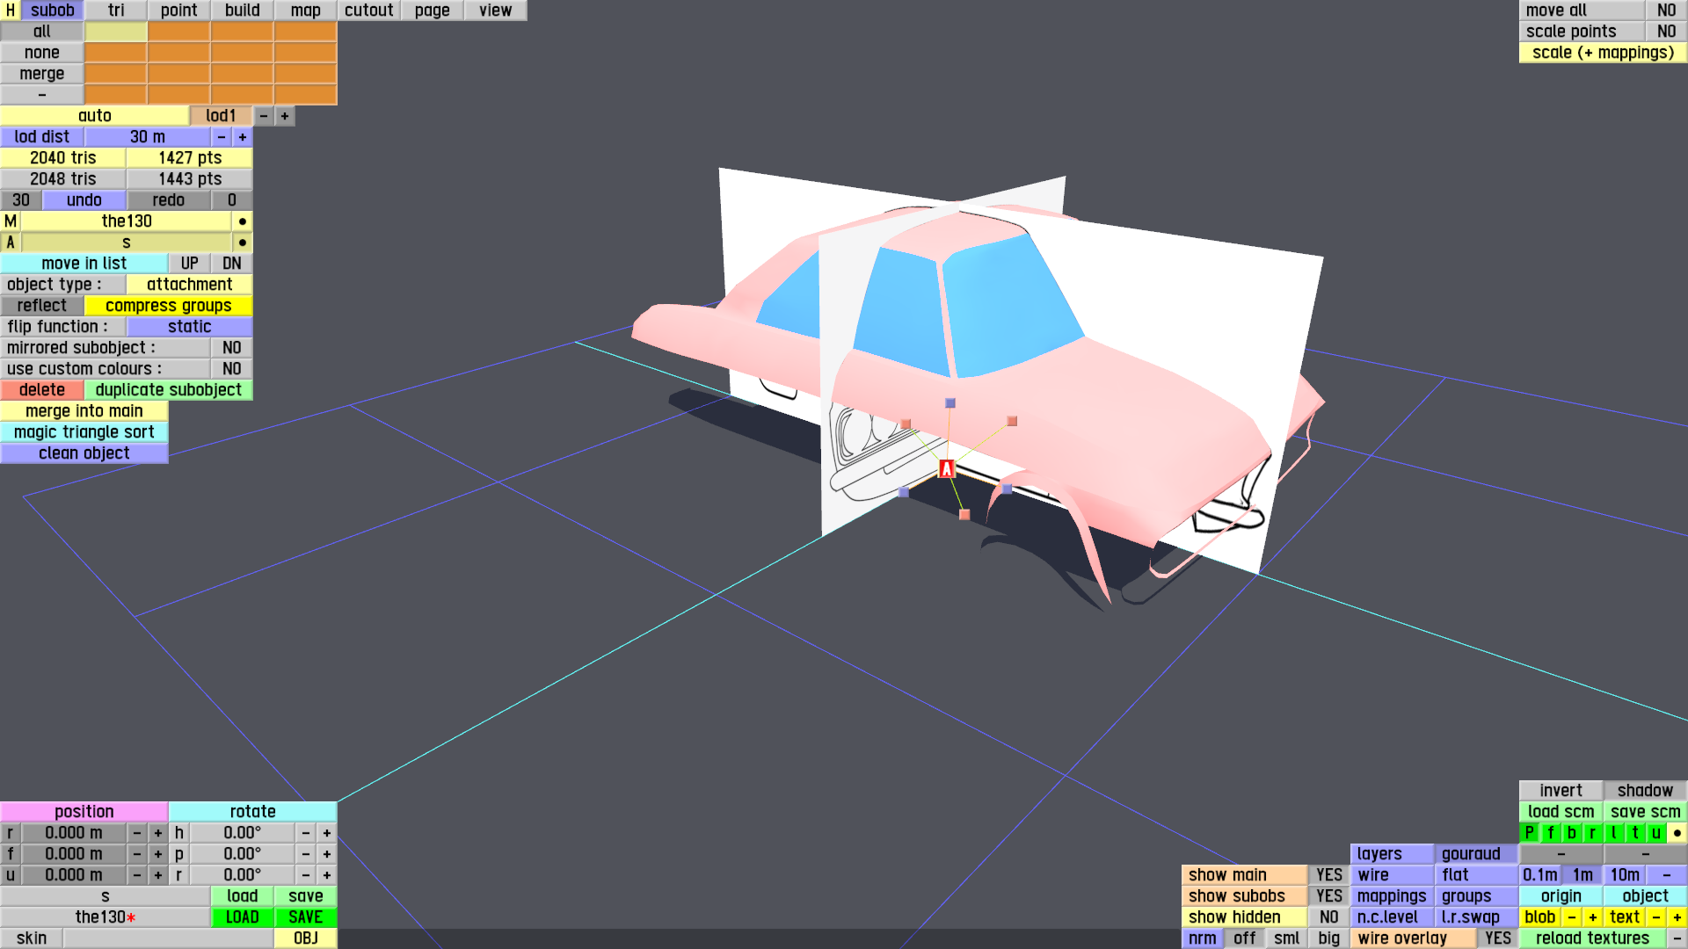
Task: Click the plus button next to lod1
Action: tap(285, 116)
